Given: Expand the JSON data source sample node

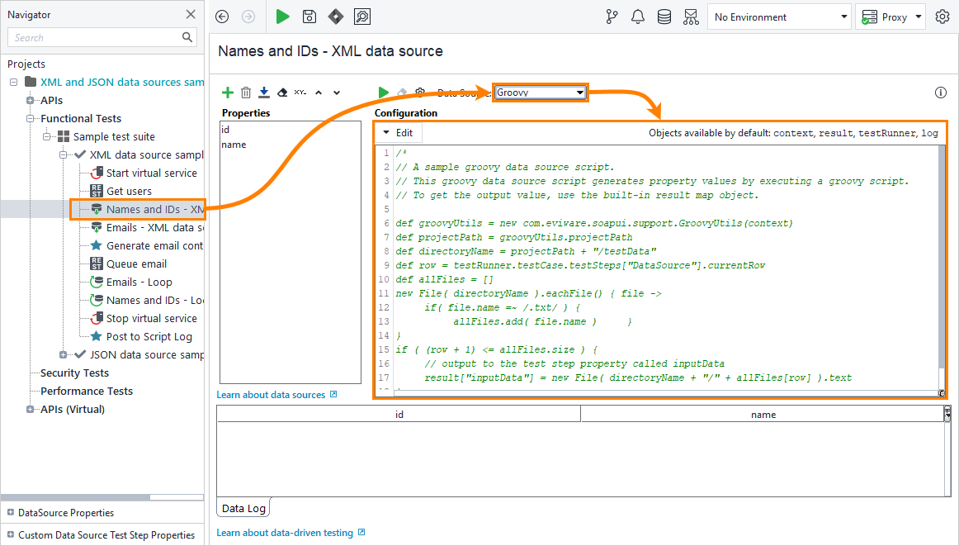Looking at the screenshot, I should pyautogui.click(x=63, y=354).
